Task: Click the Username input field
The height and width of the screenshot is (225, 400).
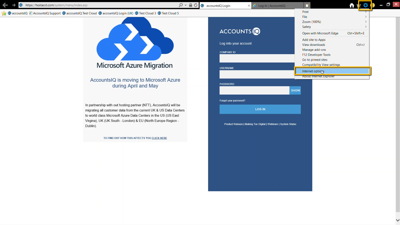Action: (x=257, y=74)
